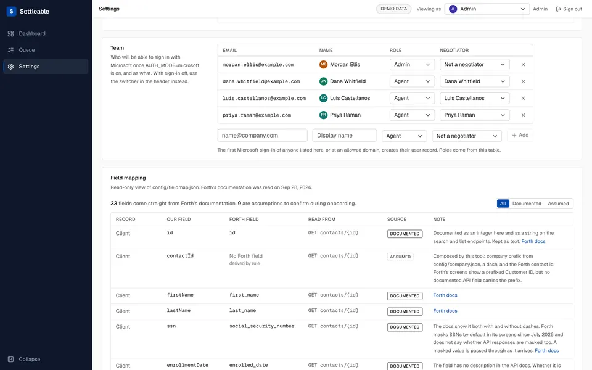
Task: Filter to Assumed fields
Action: (558, 203)
